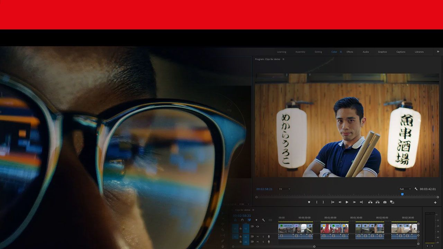Solo the A2 audio track
This screenshot has width=443, height=249.
(263, 241)
